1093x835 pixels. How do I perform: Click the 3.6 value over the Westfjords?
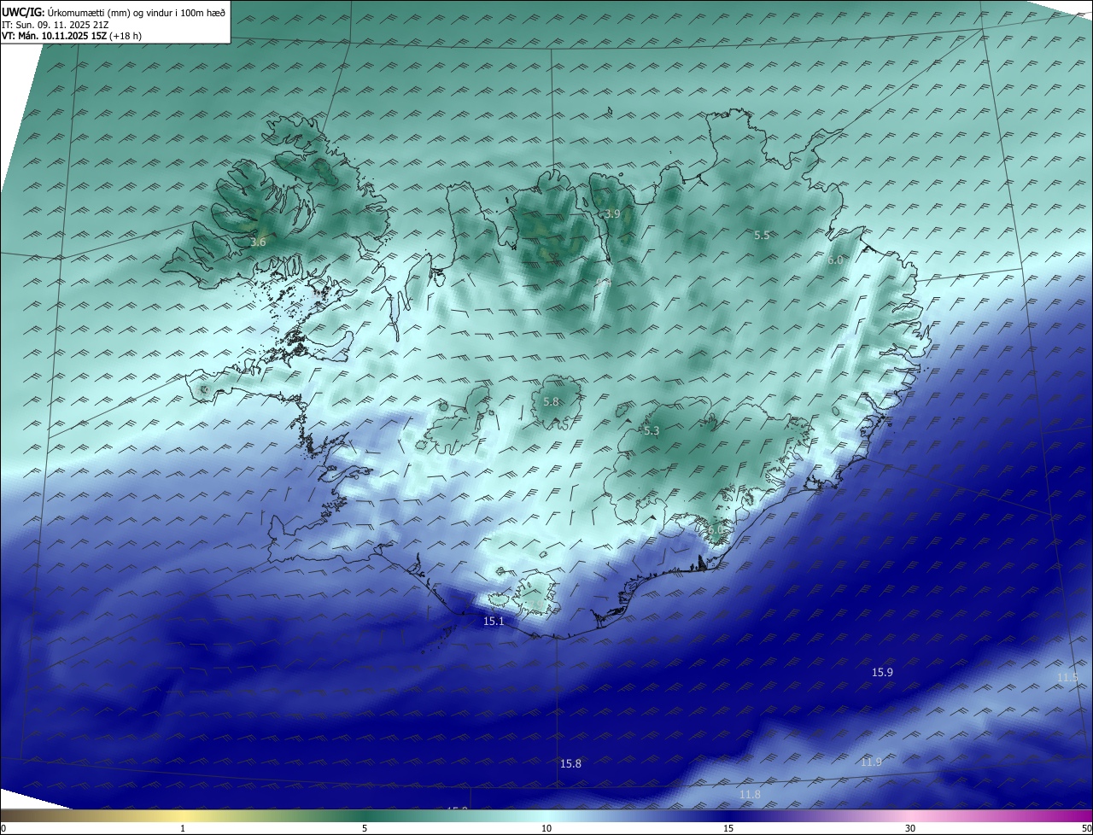click(258, 242)
